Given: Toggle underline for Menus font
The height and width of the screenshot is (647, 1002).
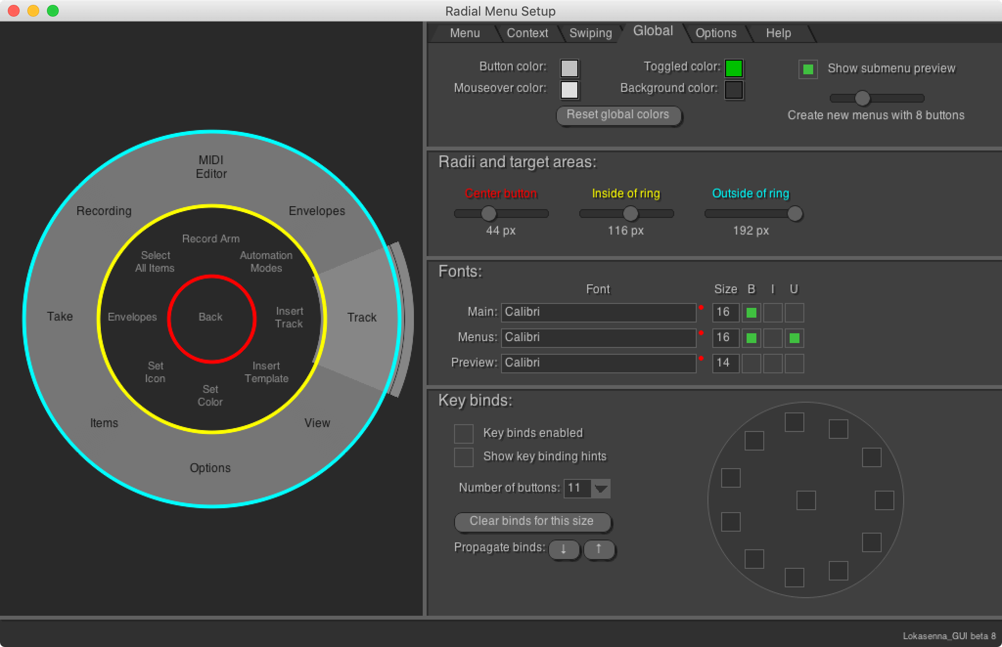Looking at the screenshot, I should pyautogui.click(x=794, y=338).
